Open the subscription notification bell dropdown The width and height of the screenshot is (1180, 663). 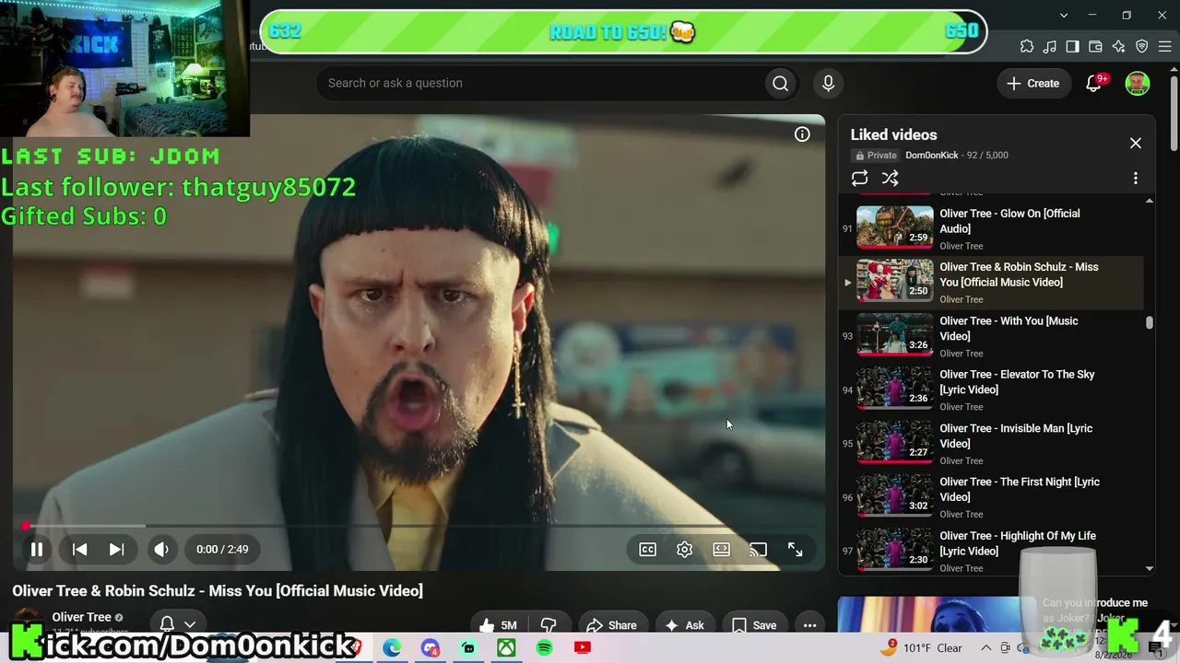(178, 624)
